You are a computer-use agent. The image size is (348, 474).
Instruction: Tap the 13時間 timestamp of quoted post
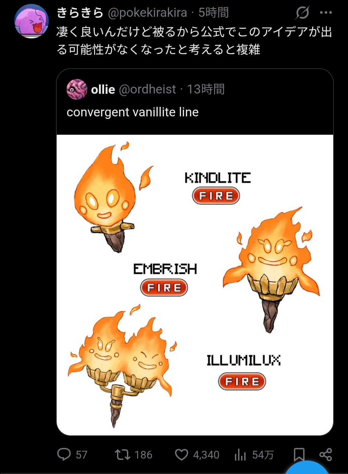206,89
